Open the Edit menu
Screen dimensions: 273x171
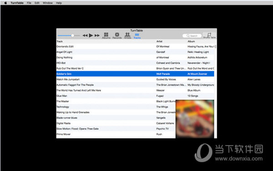[x=37, y=3]
